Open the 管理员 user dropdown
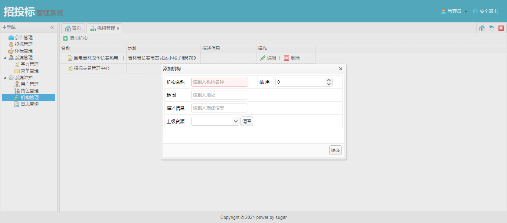The height and width of the screenshot is (223, 507). (x=454, y=11)
